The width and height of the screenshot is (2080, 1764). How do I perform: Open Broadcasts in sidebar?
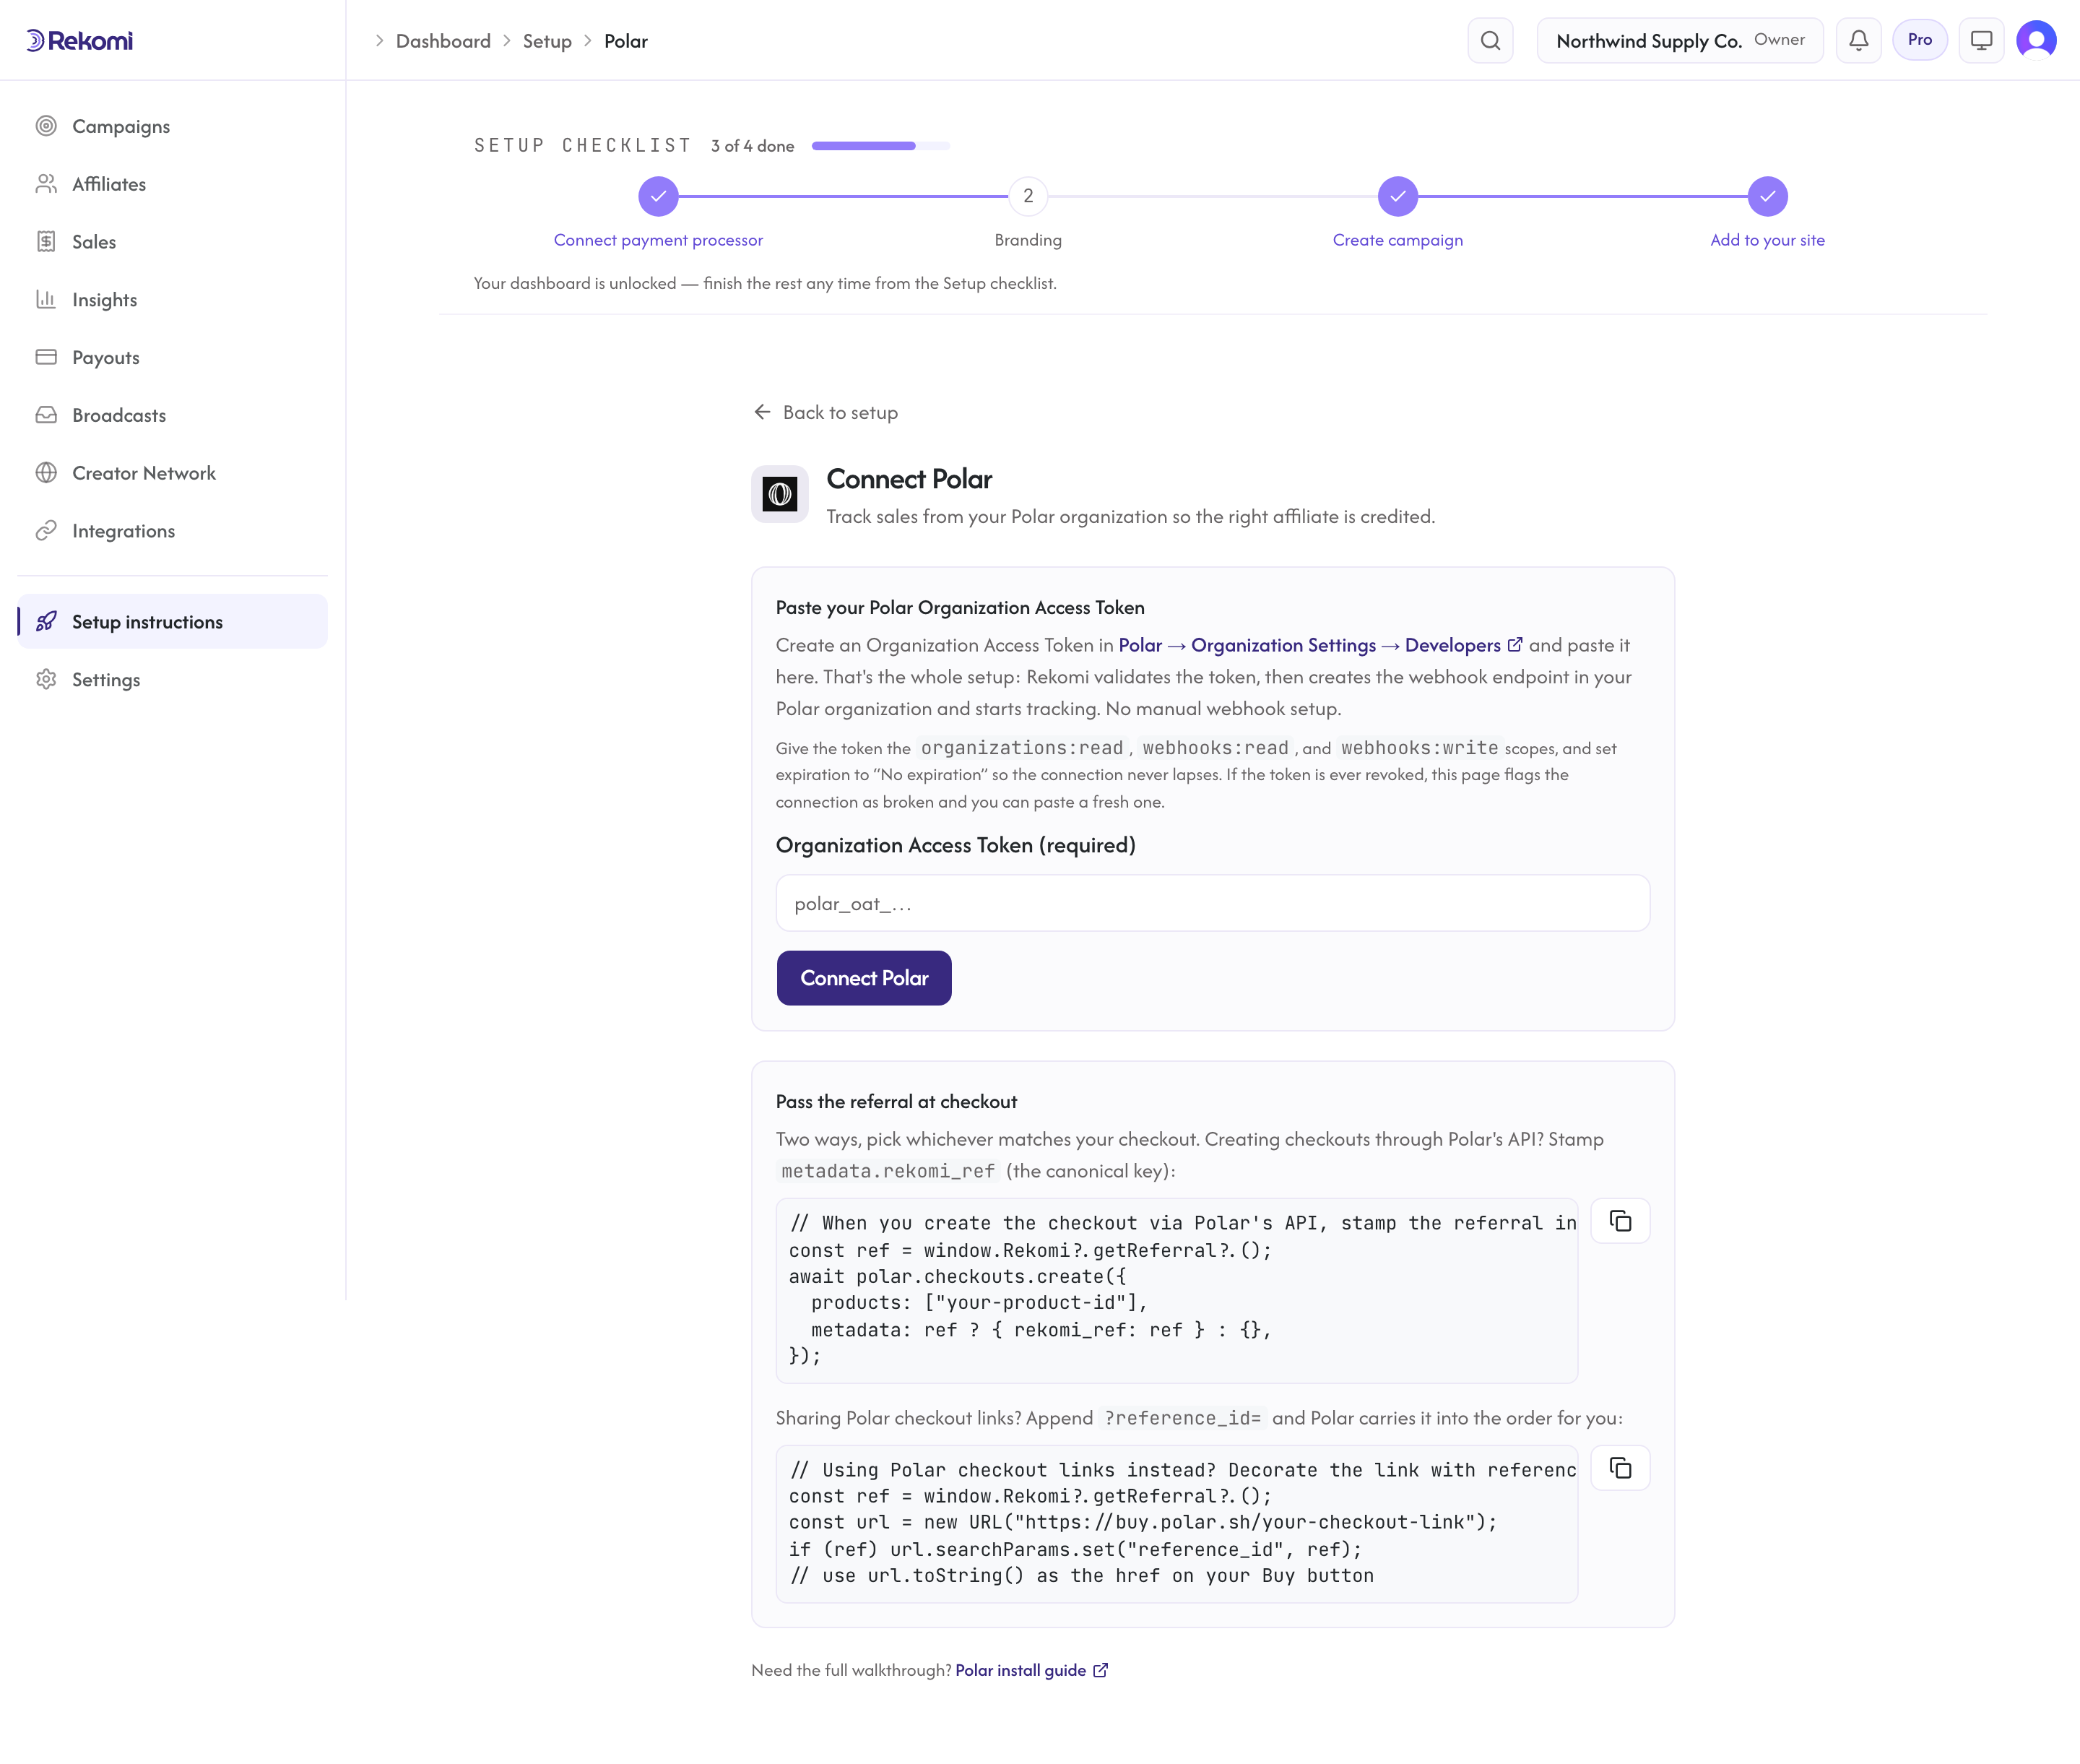click(172, 415)
